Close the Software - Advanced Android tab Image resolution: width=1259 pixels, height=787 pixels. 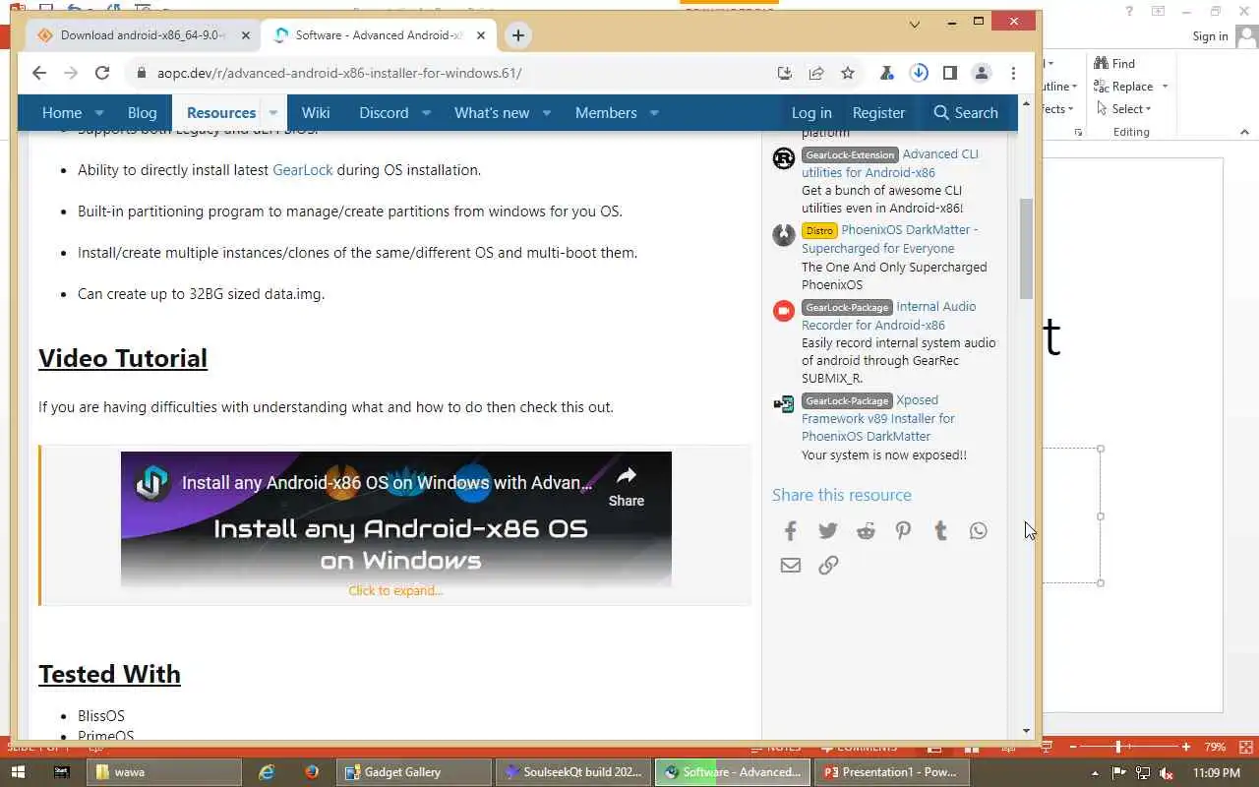pyautogui.click(x=481, y=35)
